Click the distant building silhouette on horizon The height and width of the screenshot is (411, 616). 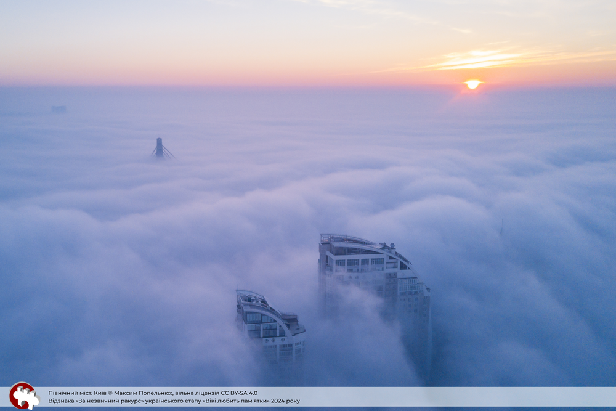(x=59, y=109)
